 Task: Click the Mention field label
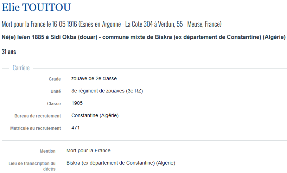point(47,151)
